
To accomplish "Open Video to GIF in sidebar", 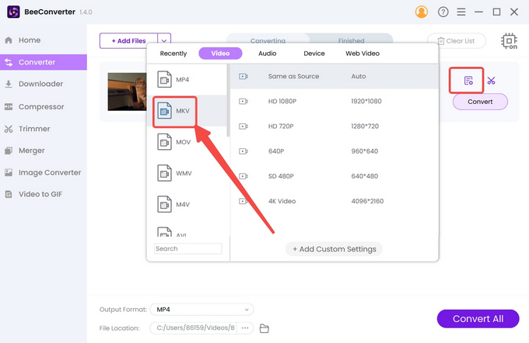I will pyautogui.click(x=44, y=194).
